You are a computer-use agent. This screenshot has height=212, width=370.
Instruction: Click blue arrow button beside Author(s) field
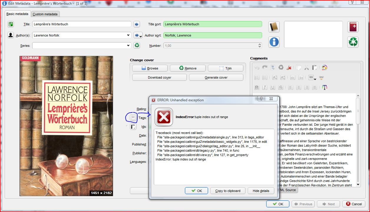click(x=138, y=35)
